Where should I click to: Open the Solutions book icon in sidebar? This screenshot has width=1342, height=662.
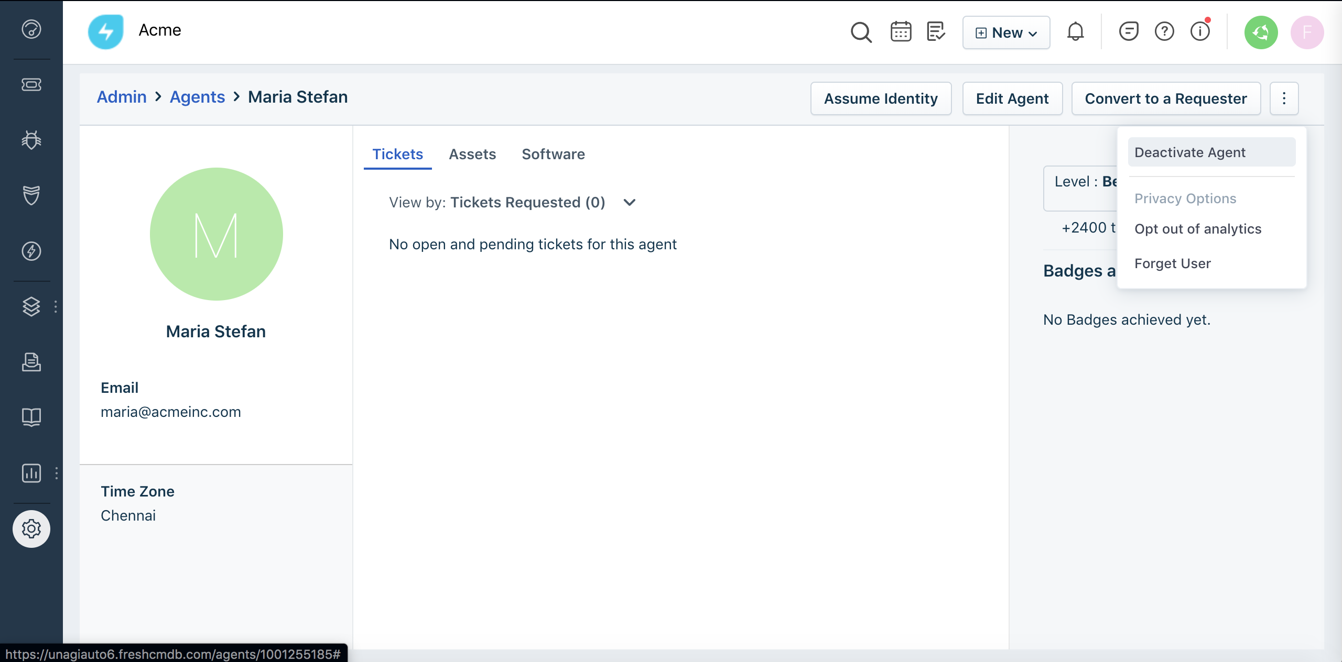(x=31, y=417)
